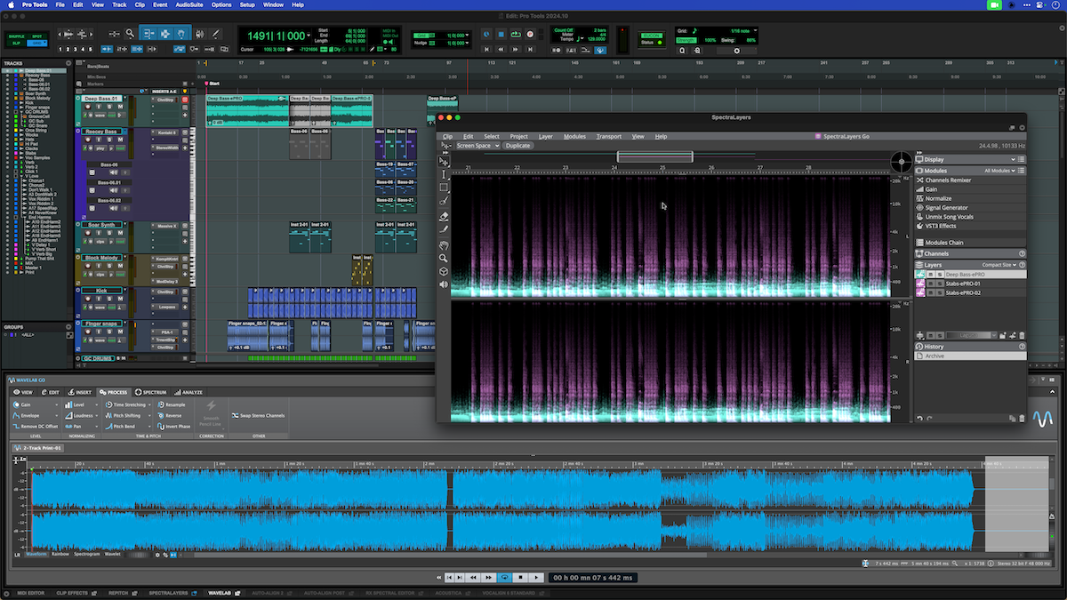Image resolution: width=1067 pixels, height=600 pixels.
Task: Select the Hand pan tool in SpectraLayers
Action: coord(444,245)
